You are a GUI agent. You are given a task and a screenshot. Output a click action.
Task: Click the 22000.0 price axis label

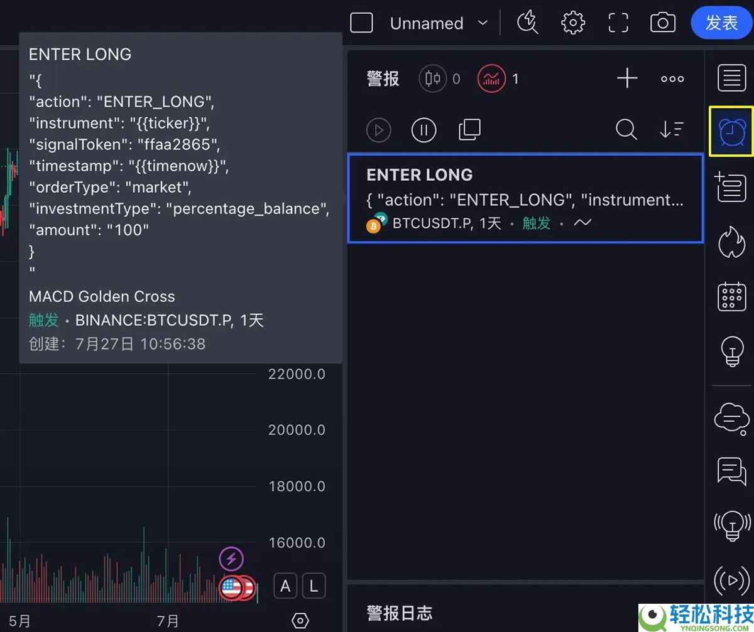point(297,374)
